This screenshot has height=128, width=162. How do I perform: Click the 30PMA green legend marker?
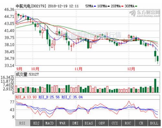[x=136, y=6]
